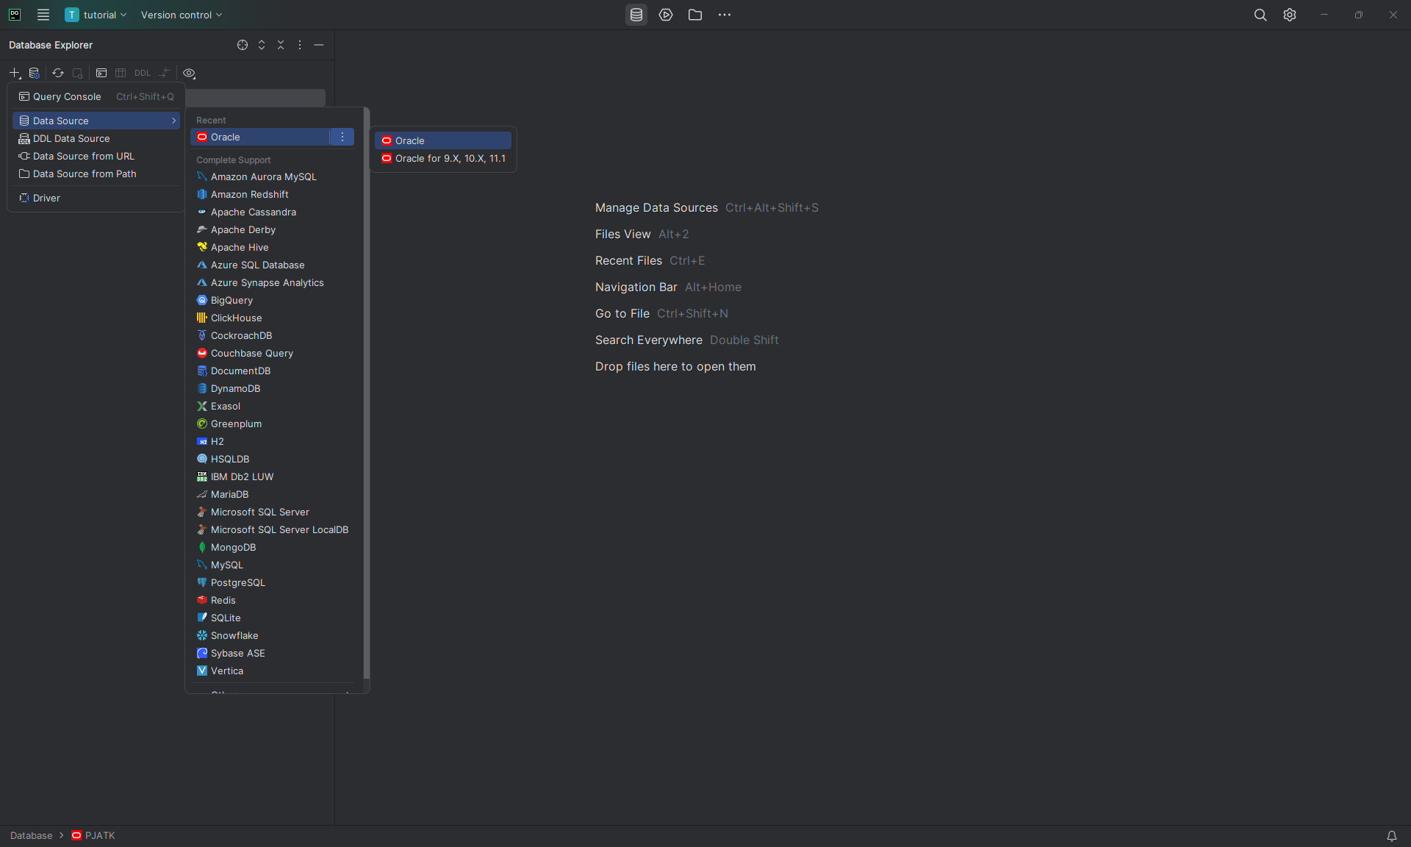
Task: Select Amazon Aurora MySQL
Action: (273, 176)
